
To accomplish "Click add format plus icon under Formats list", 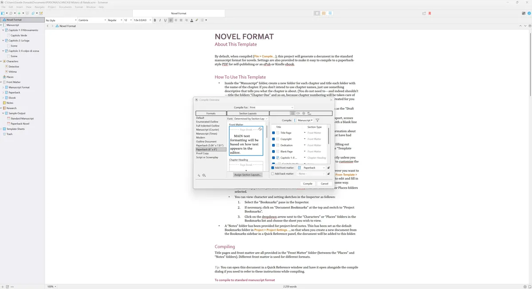I will tap(199, 175).
